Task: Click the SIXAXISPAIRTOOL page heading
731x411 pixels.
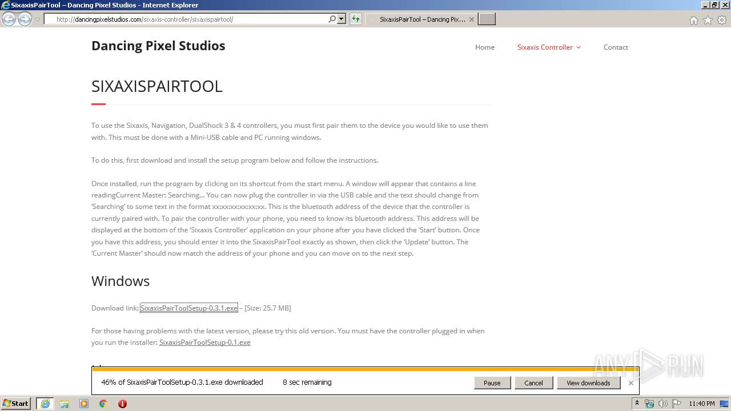Action: [157, 86]
